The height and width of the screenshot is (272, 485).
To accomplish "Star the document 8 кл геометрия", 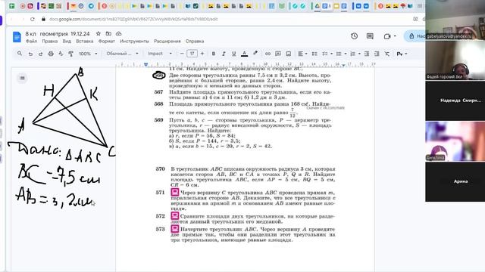I will (99, 33).
